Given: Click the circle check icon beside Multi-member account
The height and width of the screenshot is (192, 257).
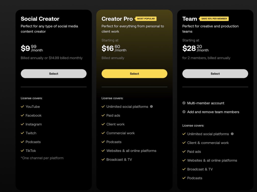Looking at the screenshot, I should [x=184, y=103].
